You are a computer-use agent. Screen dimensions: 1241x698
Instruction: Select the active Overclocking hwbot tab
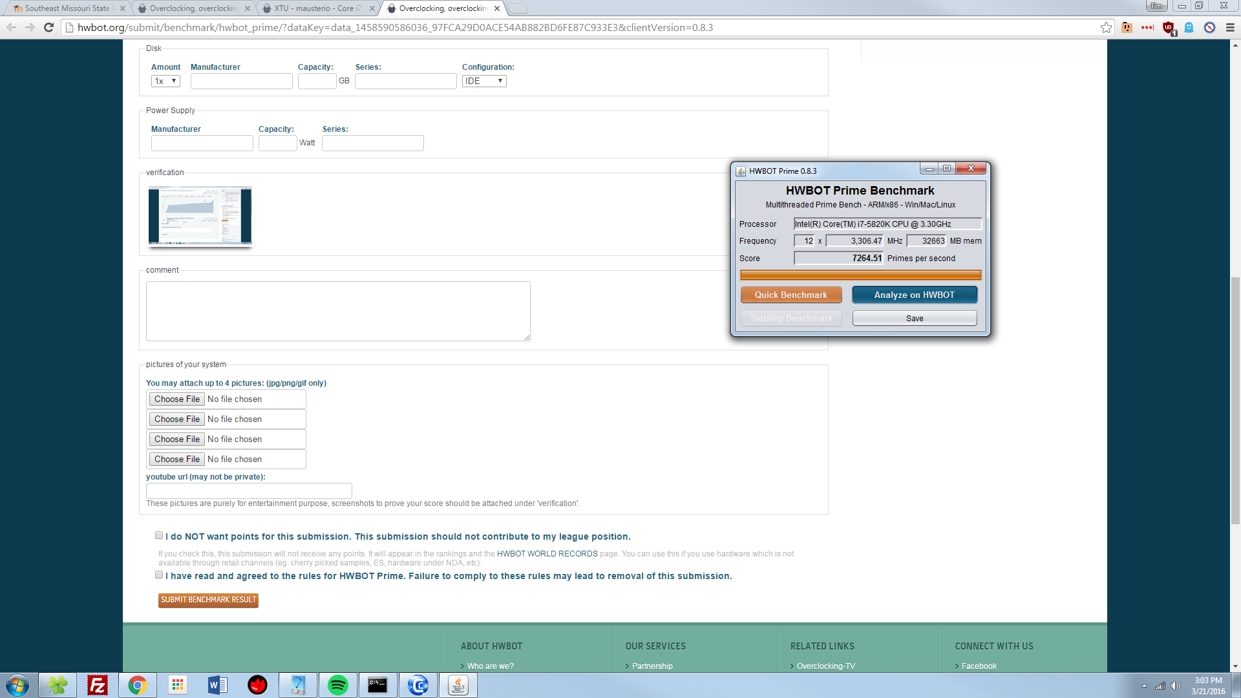pos(443,8)
